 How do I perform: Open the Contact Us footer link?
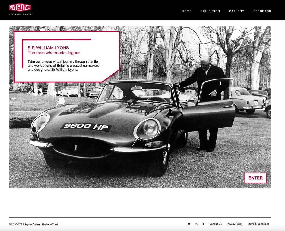[216, 224]
